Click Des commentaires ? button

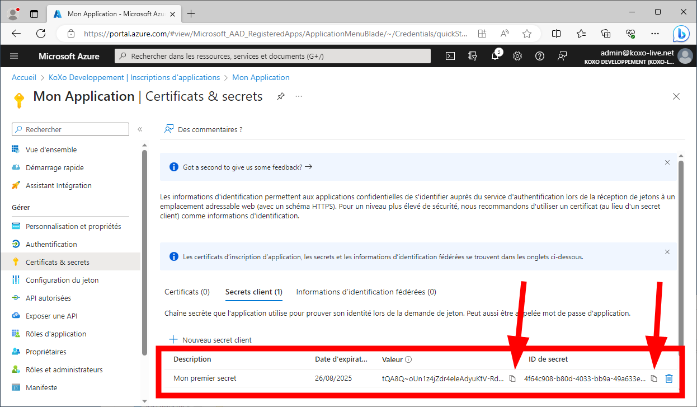204,129
